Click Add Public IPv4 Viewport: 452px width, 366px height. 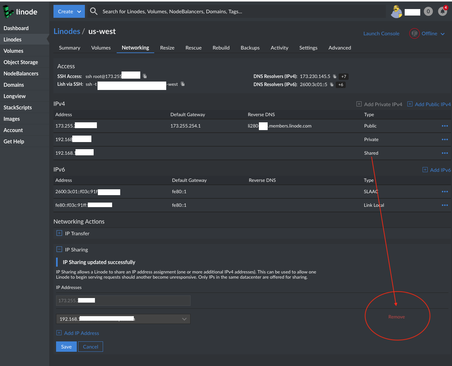[429, 104]
